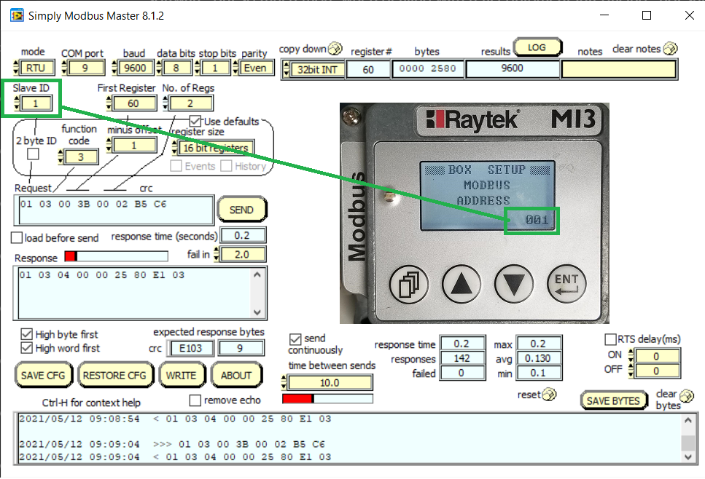Click the results 9600 value
Image resolution: width=705 pixels, height=479 pixels.
(x=512, y=68)
